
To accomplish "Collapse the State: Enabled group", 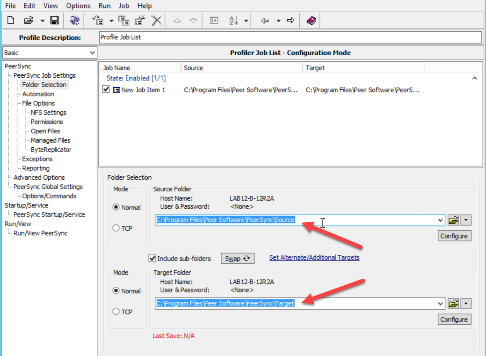I will 474,78.
